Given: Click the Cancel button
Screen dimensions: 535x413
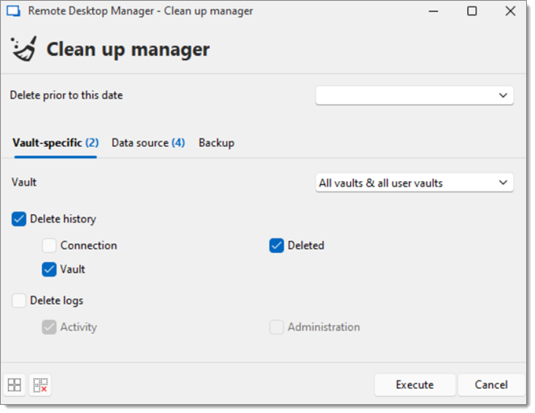Looking at the screenshot, I should coord(491,385).
